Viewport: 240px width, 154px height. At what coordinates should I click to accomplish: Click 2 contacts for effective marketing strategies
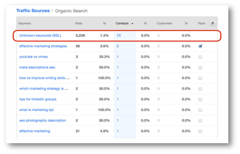(118, 46)
